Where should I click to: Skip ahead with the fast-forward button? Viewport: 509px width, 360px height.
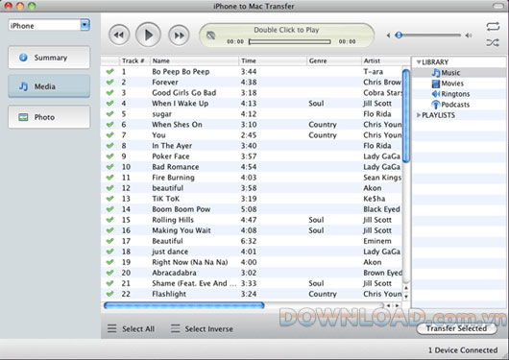[179, 35]
